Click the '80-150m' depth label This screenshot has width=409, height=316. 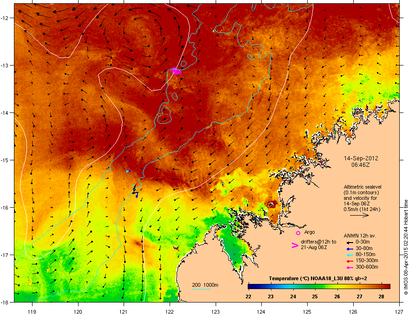point(365,255)
